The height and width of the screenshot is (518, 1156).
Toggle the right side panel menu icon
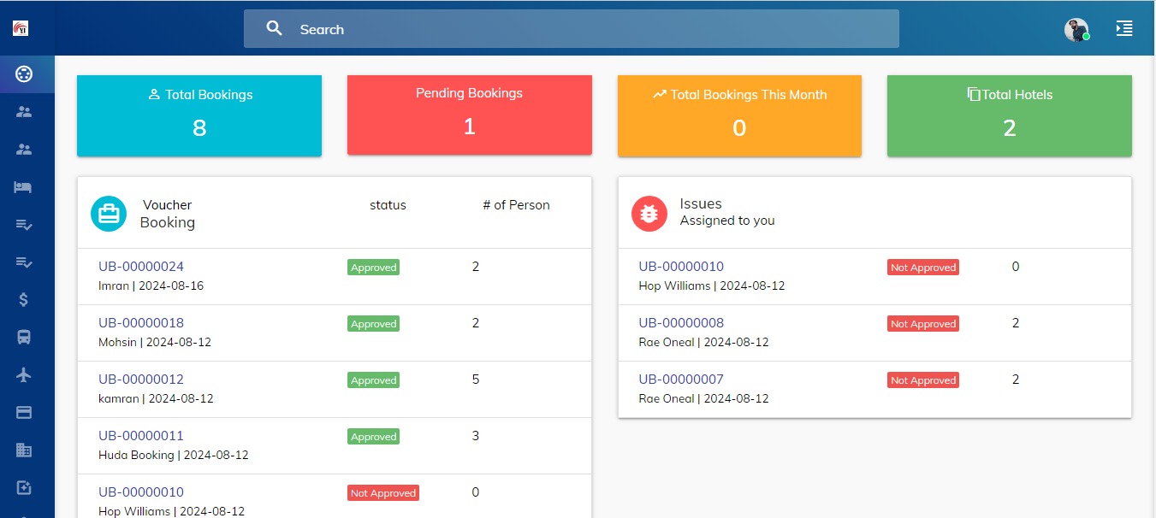pyautogui.click(x=1123, y=29)
